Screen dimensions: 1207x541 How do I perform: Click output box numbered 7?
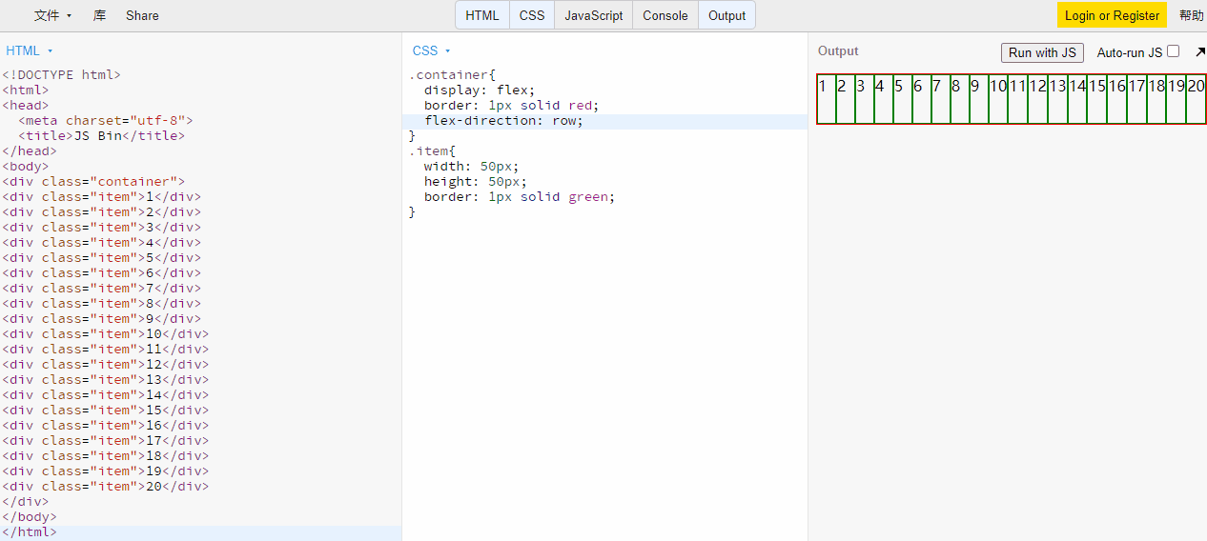click(941, 99)
